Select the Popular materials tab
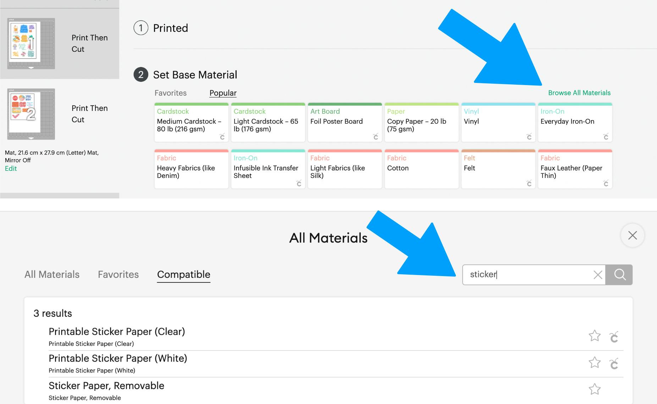The image size is (657, 404). (x=223, y=93)
